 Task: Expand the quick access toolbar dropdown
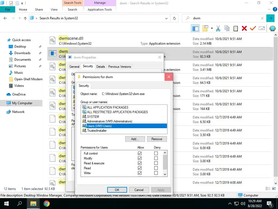click(22, 3)
